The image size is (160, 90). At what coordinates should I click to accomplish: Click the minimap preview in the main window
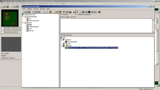tap(10, 18)
